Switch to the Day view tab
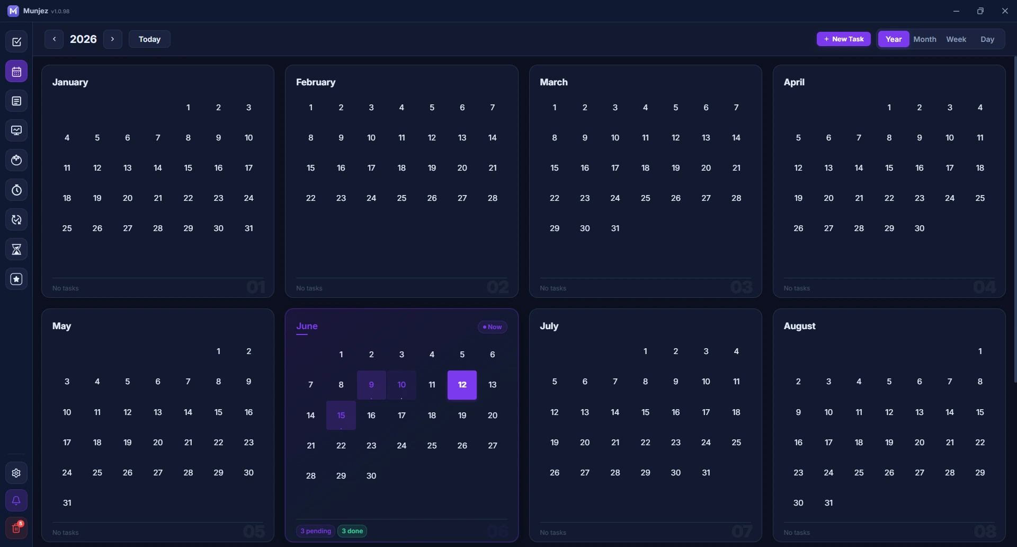Image resolution: width=1017 pixels, height=547 pixels. tap(987, 39)
